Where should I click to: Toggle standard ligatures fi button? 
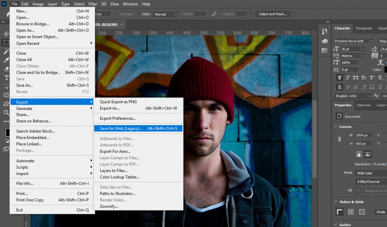click(340, 87)
